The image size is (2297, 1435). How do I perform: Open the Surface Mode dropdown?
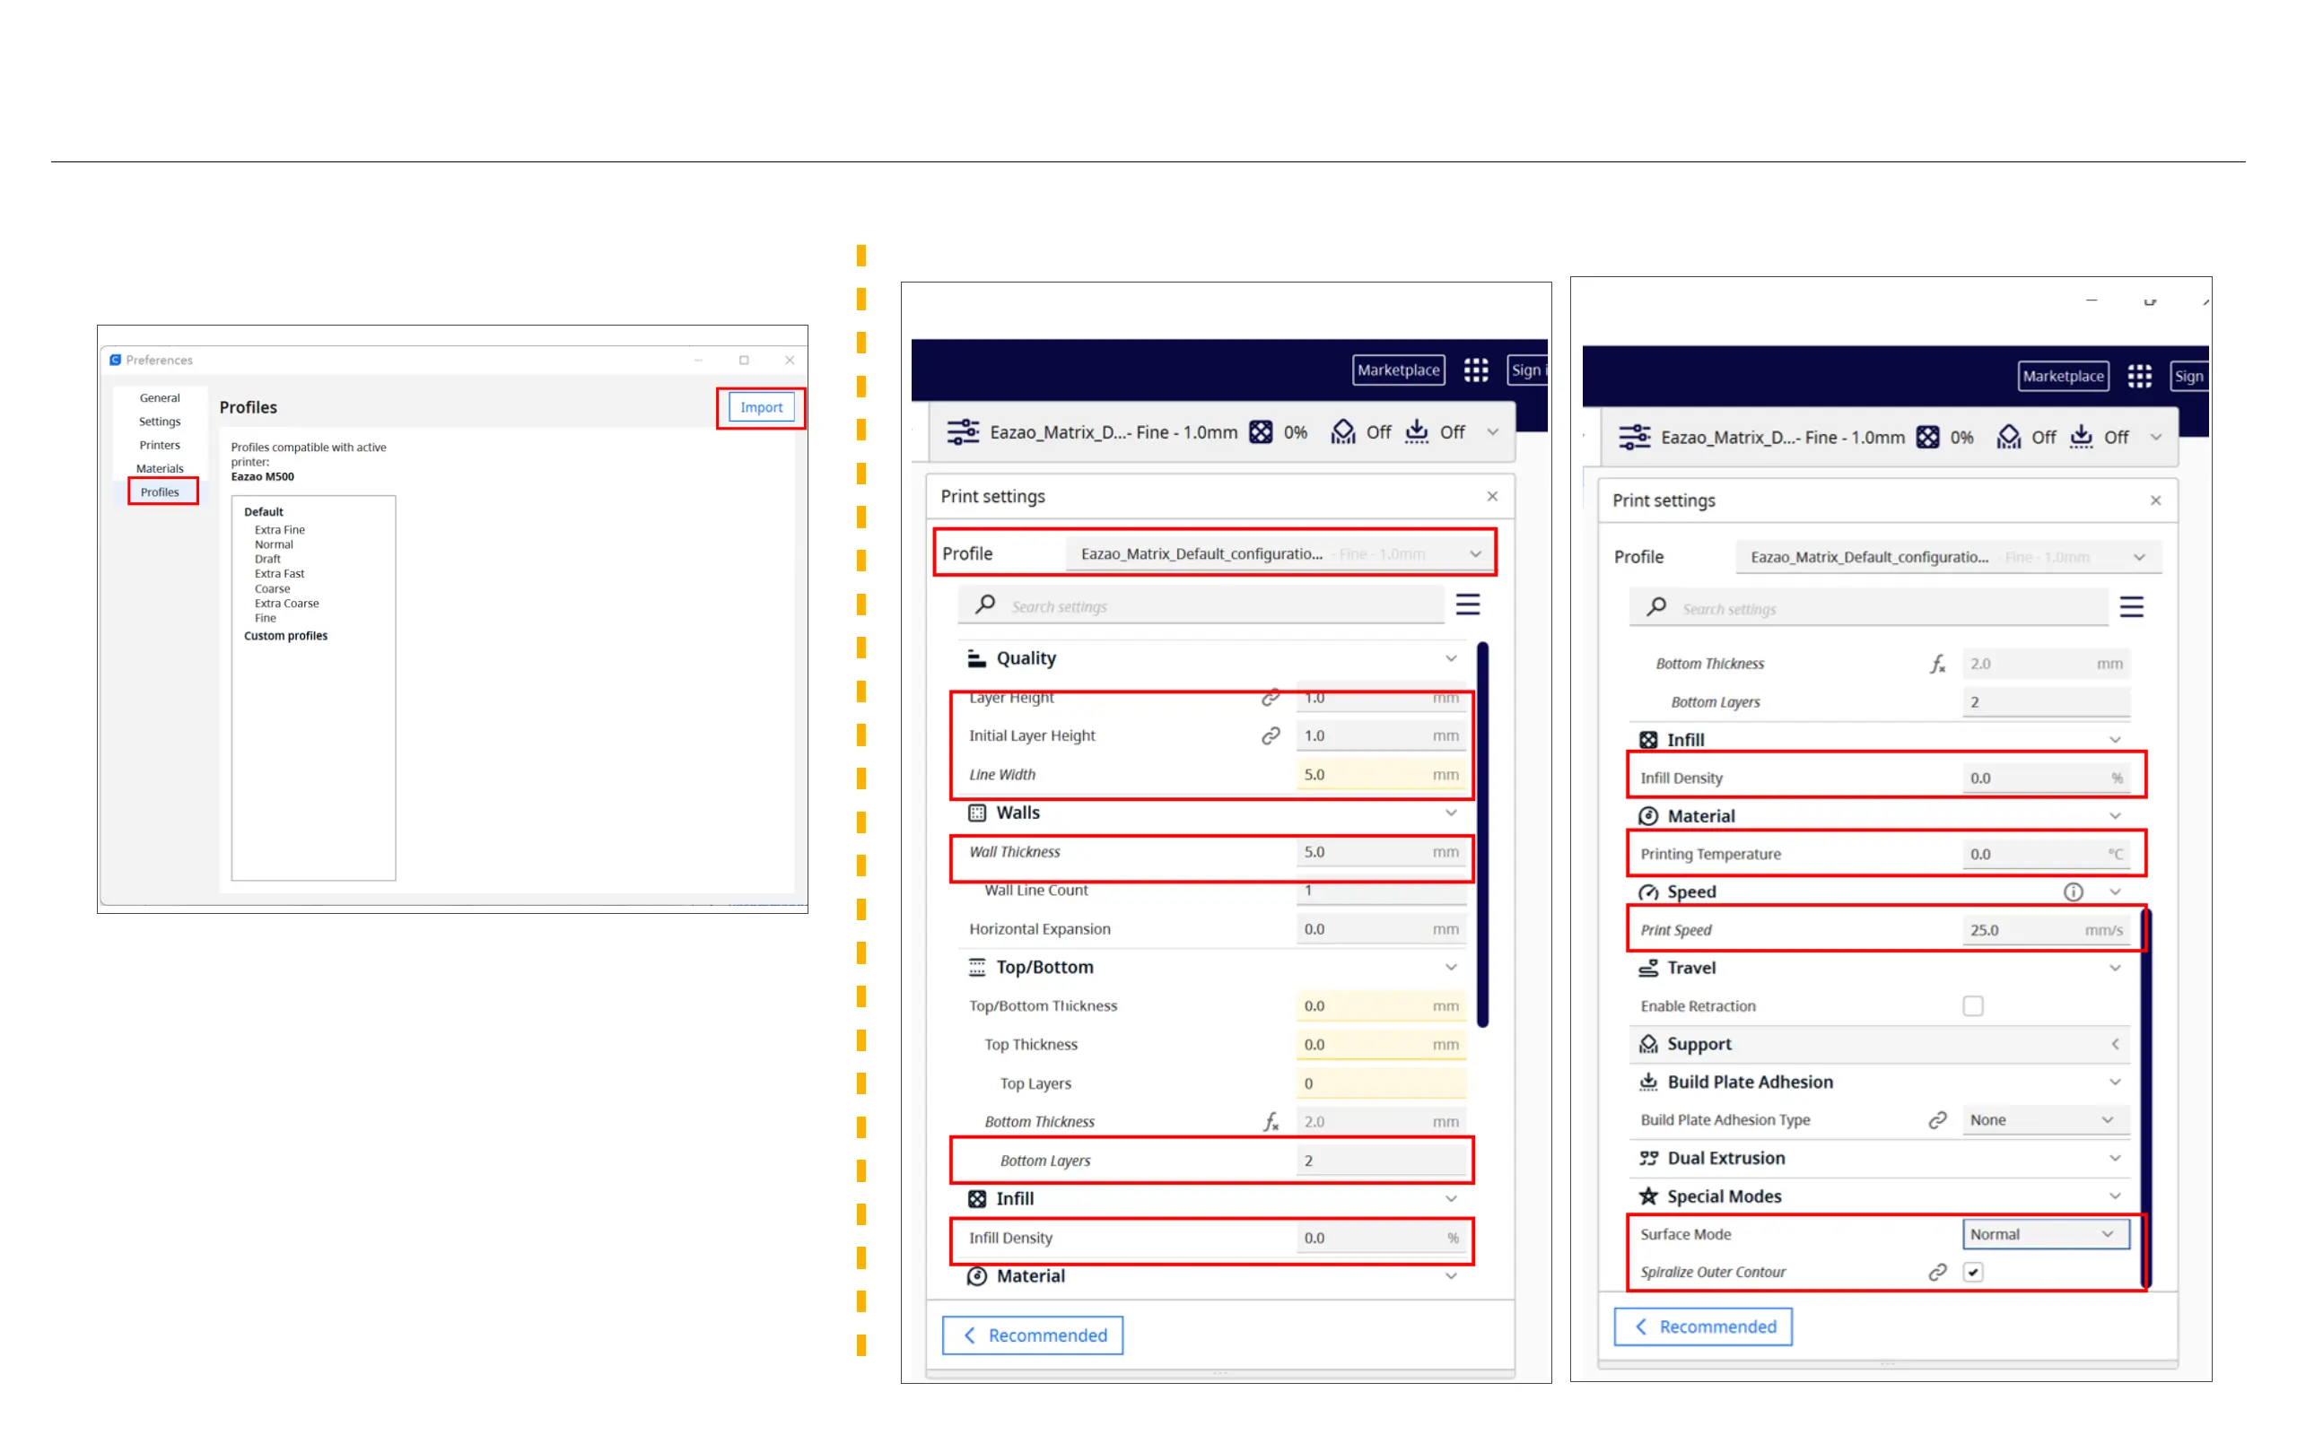(2045, 1234)
